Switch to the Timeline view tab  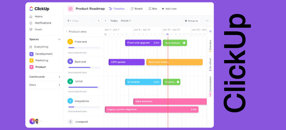click(x=117, y=9)
